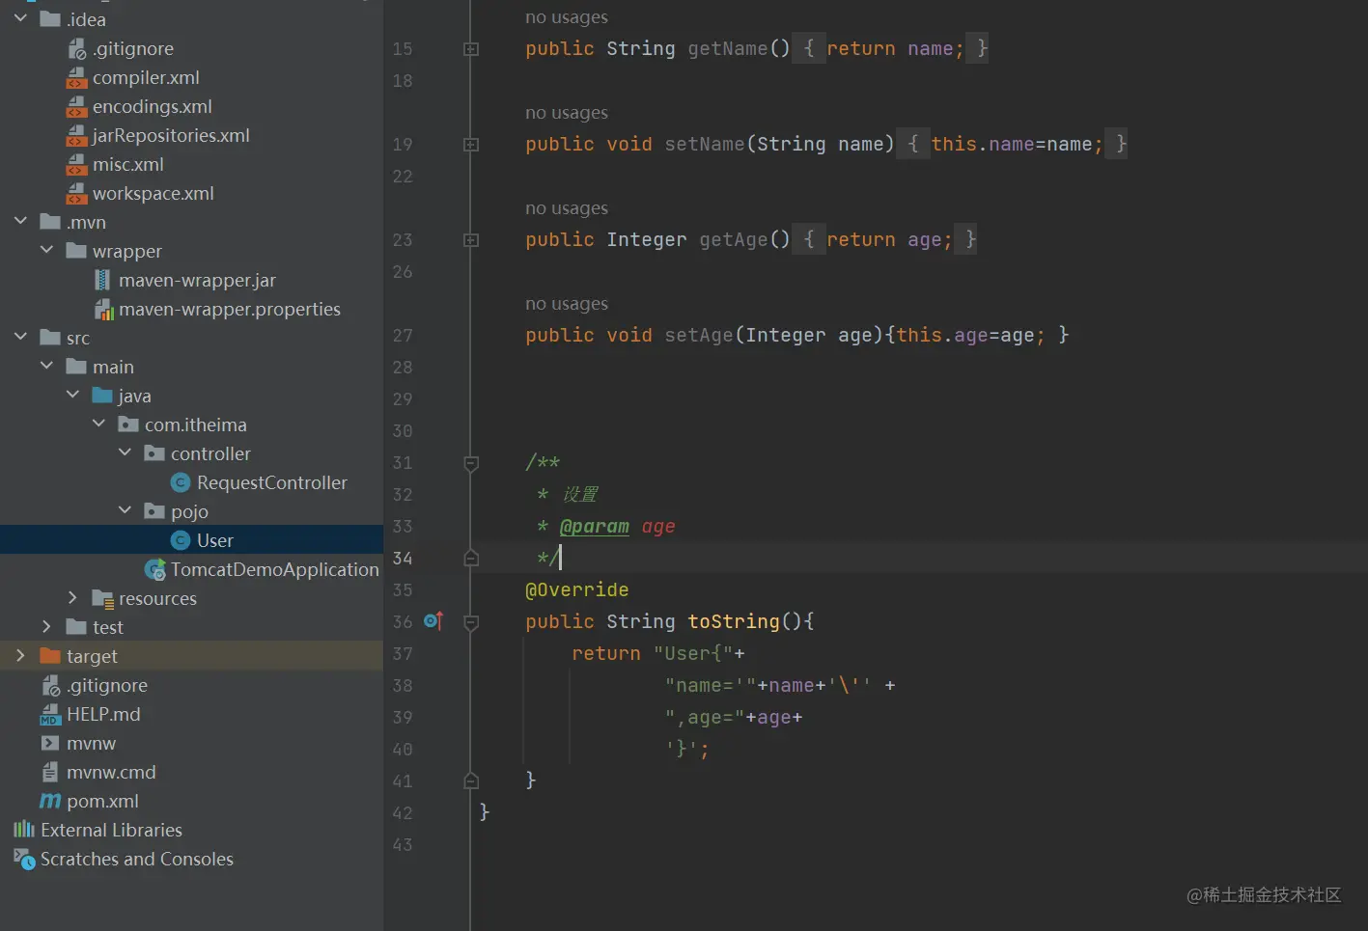Expand the folded setName method at line 19
This screenshot has width=1368, height=931.
click(471, 144)
